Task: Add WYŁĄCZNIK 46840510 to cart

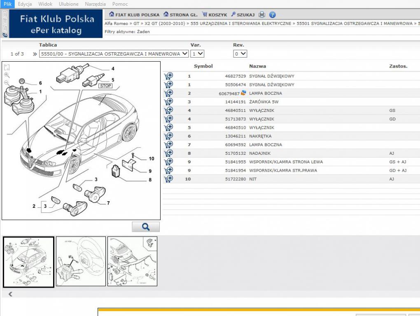Action: 168,128
